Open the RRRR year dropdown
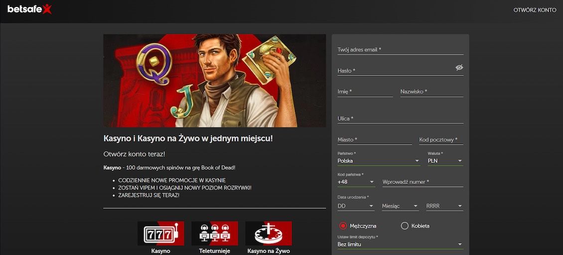 click(x=444, y=206)
